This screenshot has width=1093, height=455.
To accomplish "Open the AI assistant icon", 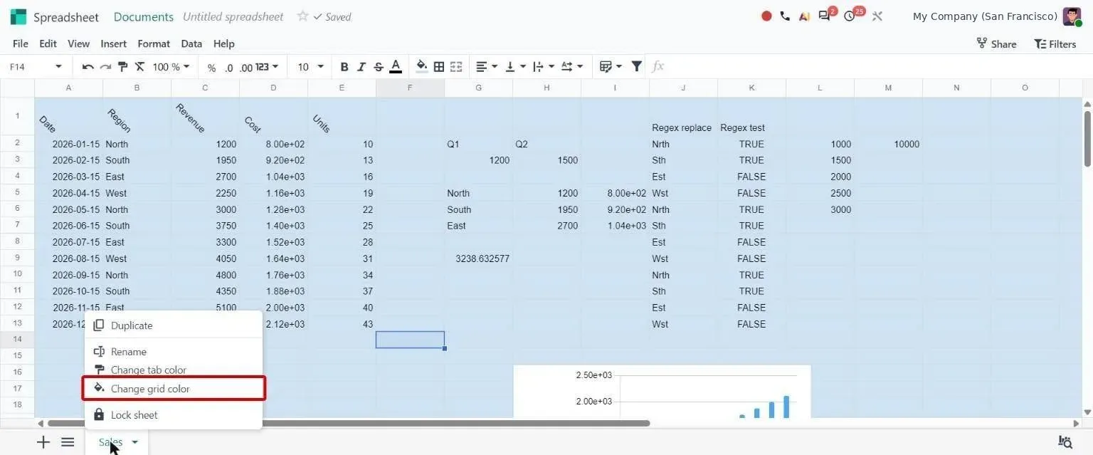I will pyautogui.click(x=804, y=16).
